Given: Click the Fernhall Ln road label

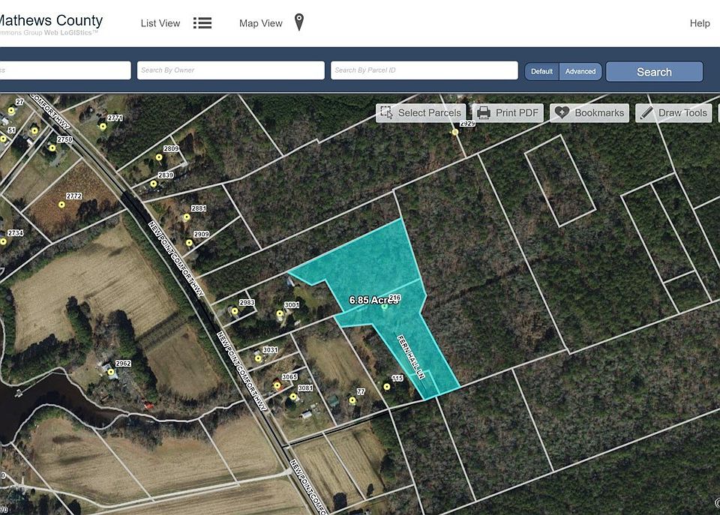Looking at the screenshot, I should pos(411,357).
